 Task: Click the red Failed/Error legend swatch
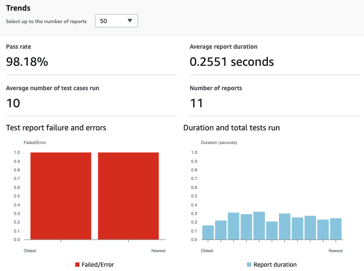click(x=78, y=265)
